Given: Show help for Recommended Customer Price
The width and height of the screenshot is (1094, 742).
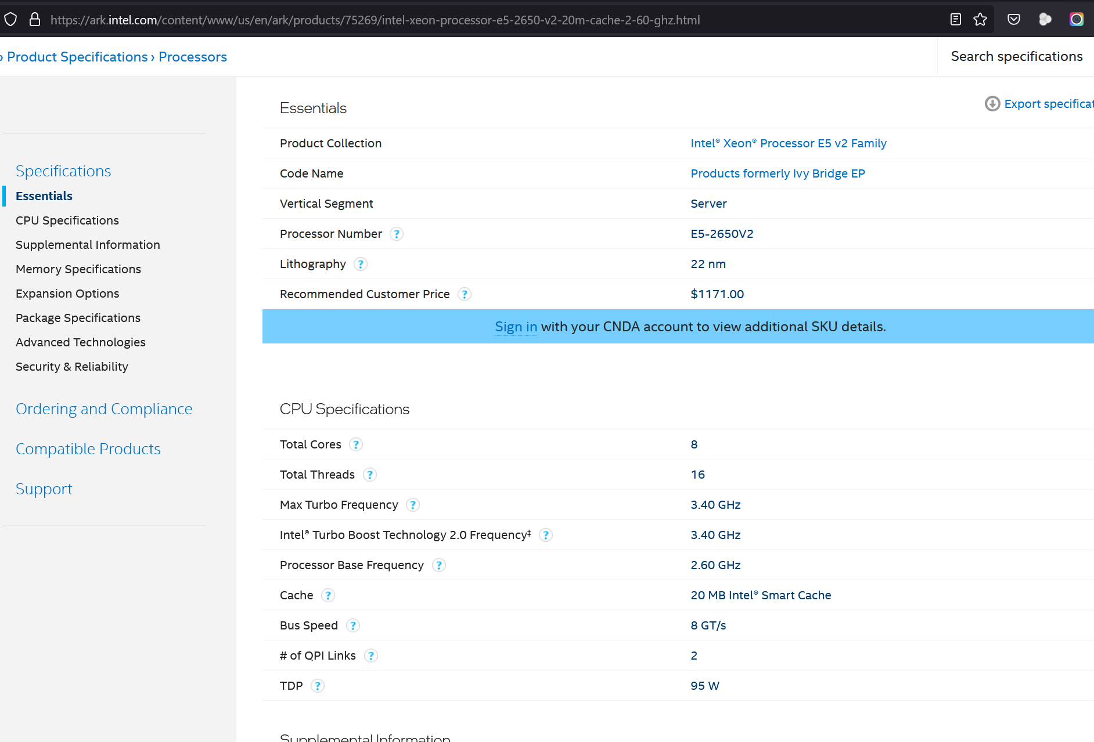Looking at the screenshot, I should tap(465, 295).
